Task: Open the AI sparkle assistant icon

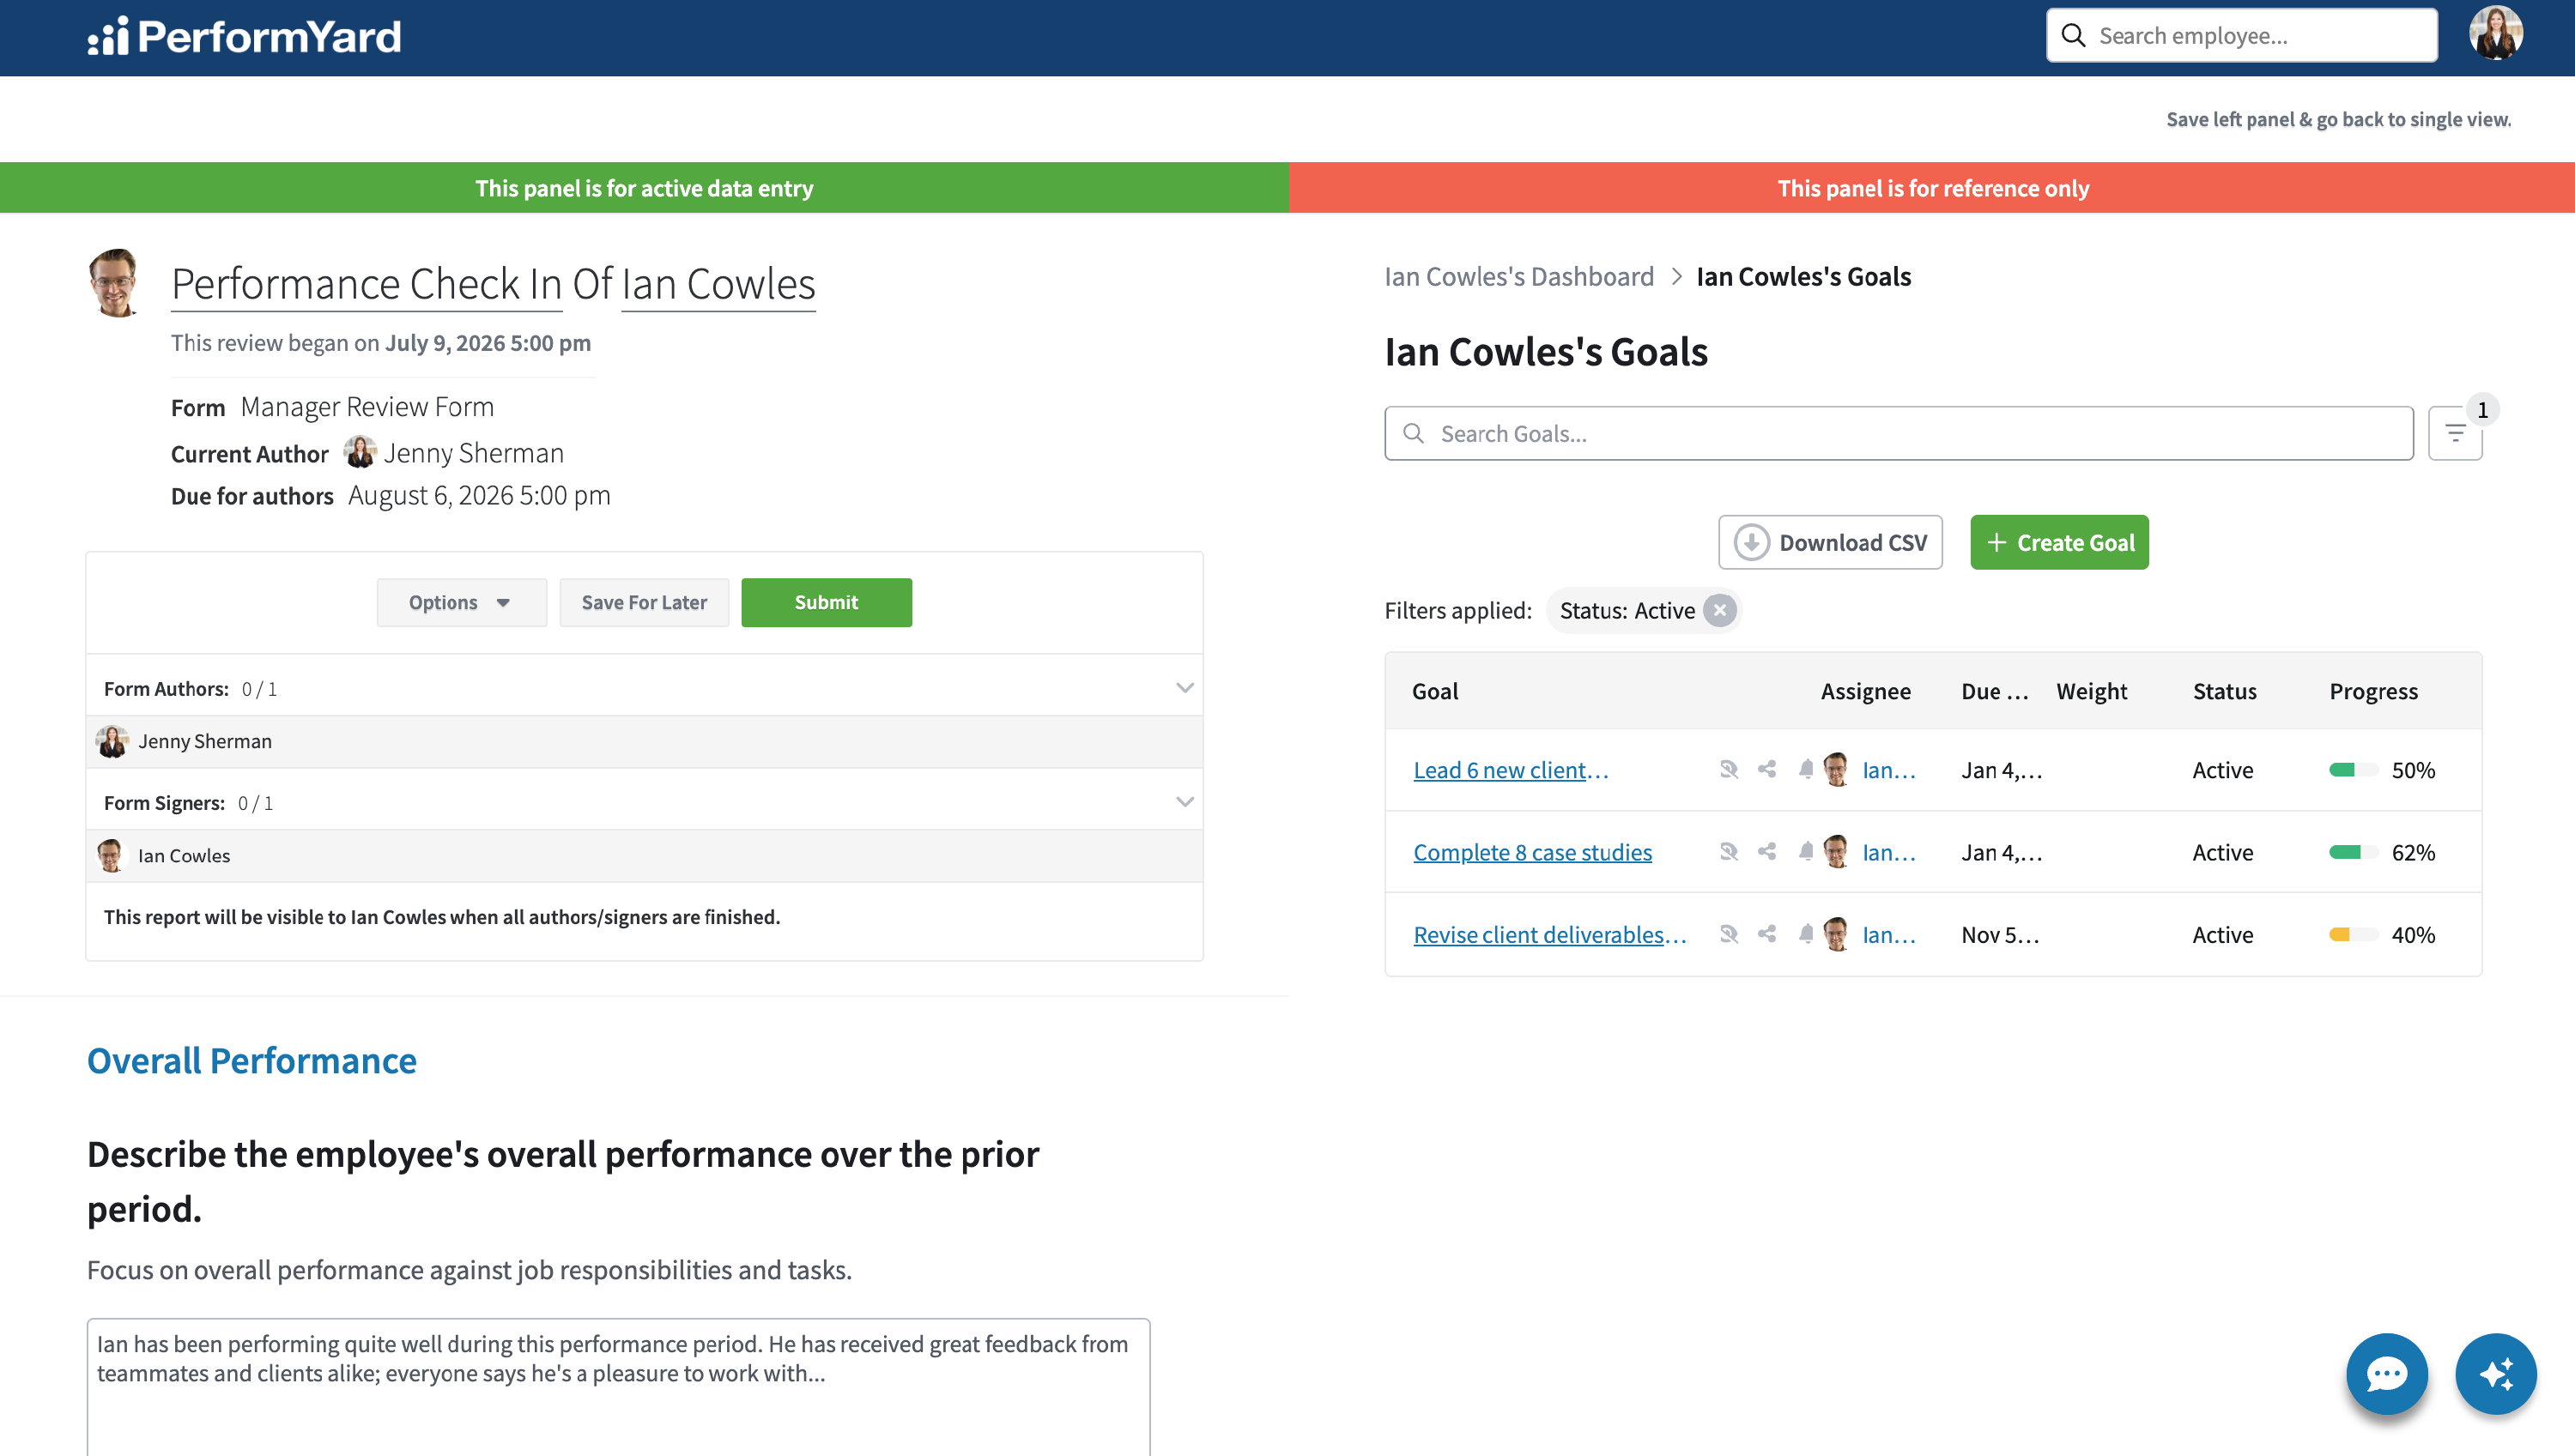Action: click(x=2495, y=1373)
